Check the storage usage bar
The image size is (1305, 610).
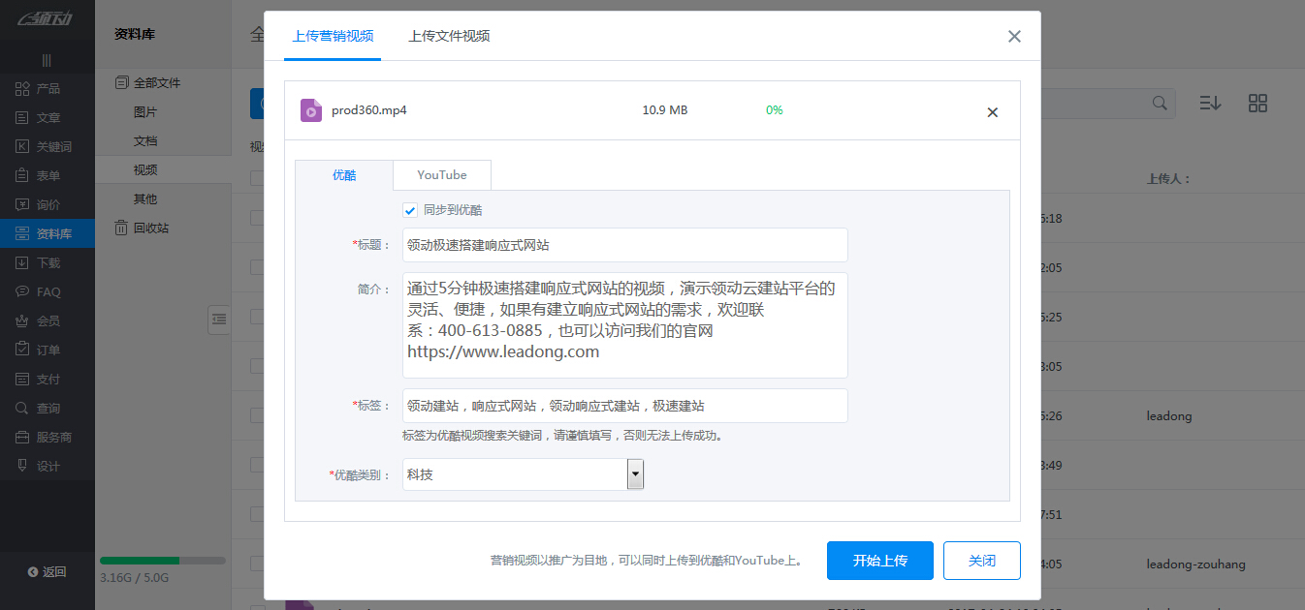[163, 560]
